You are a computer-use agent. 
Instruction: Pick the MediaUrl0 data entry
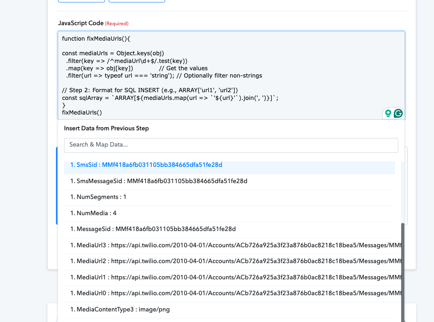(x=232, y=294)
